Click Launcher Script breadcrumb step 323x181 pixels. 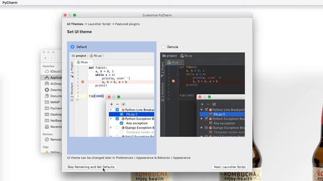coord(99,24)
